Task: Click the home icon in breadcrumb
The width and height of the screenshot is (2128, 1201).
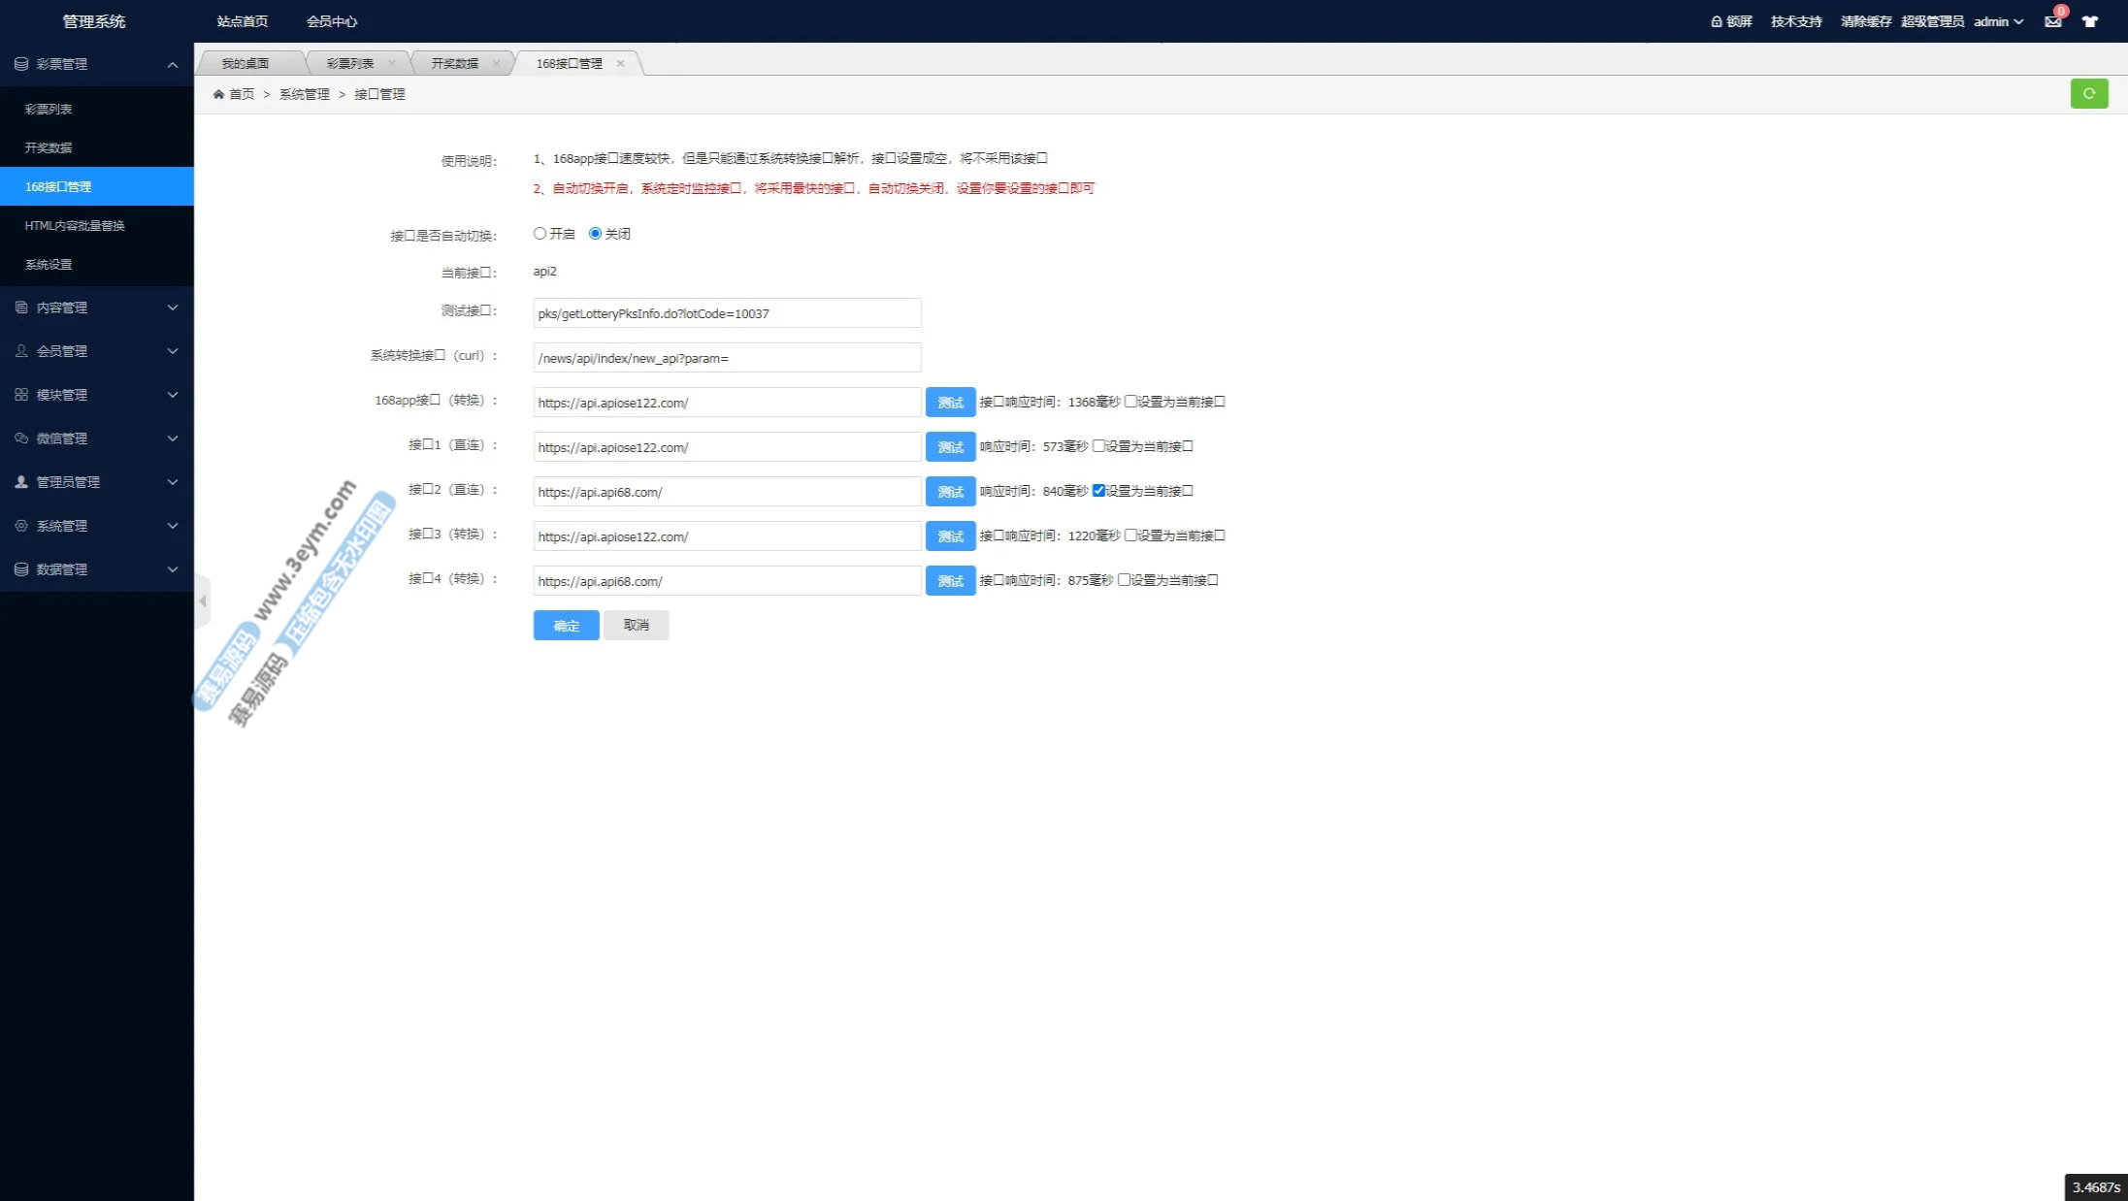Action: tap(218, 94)
